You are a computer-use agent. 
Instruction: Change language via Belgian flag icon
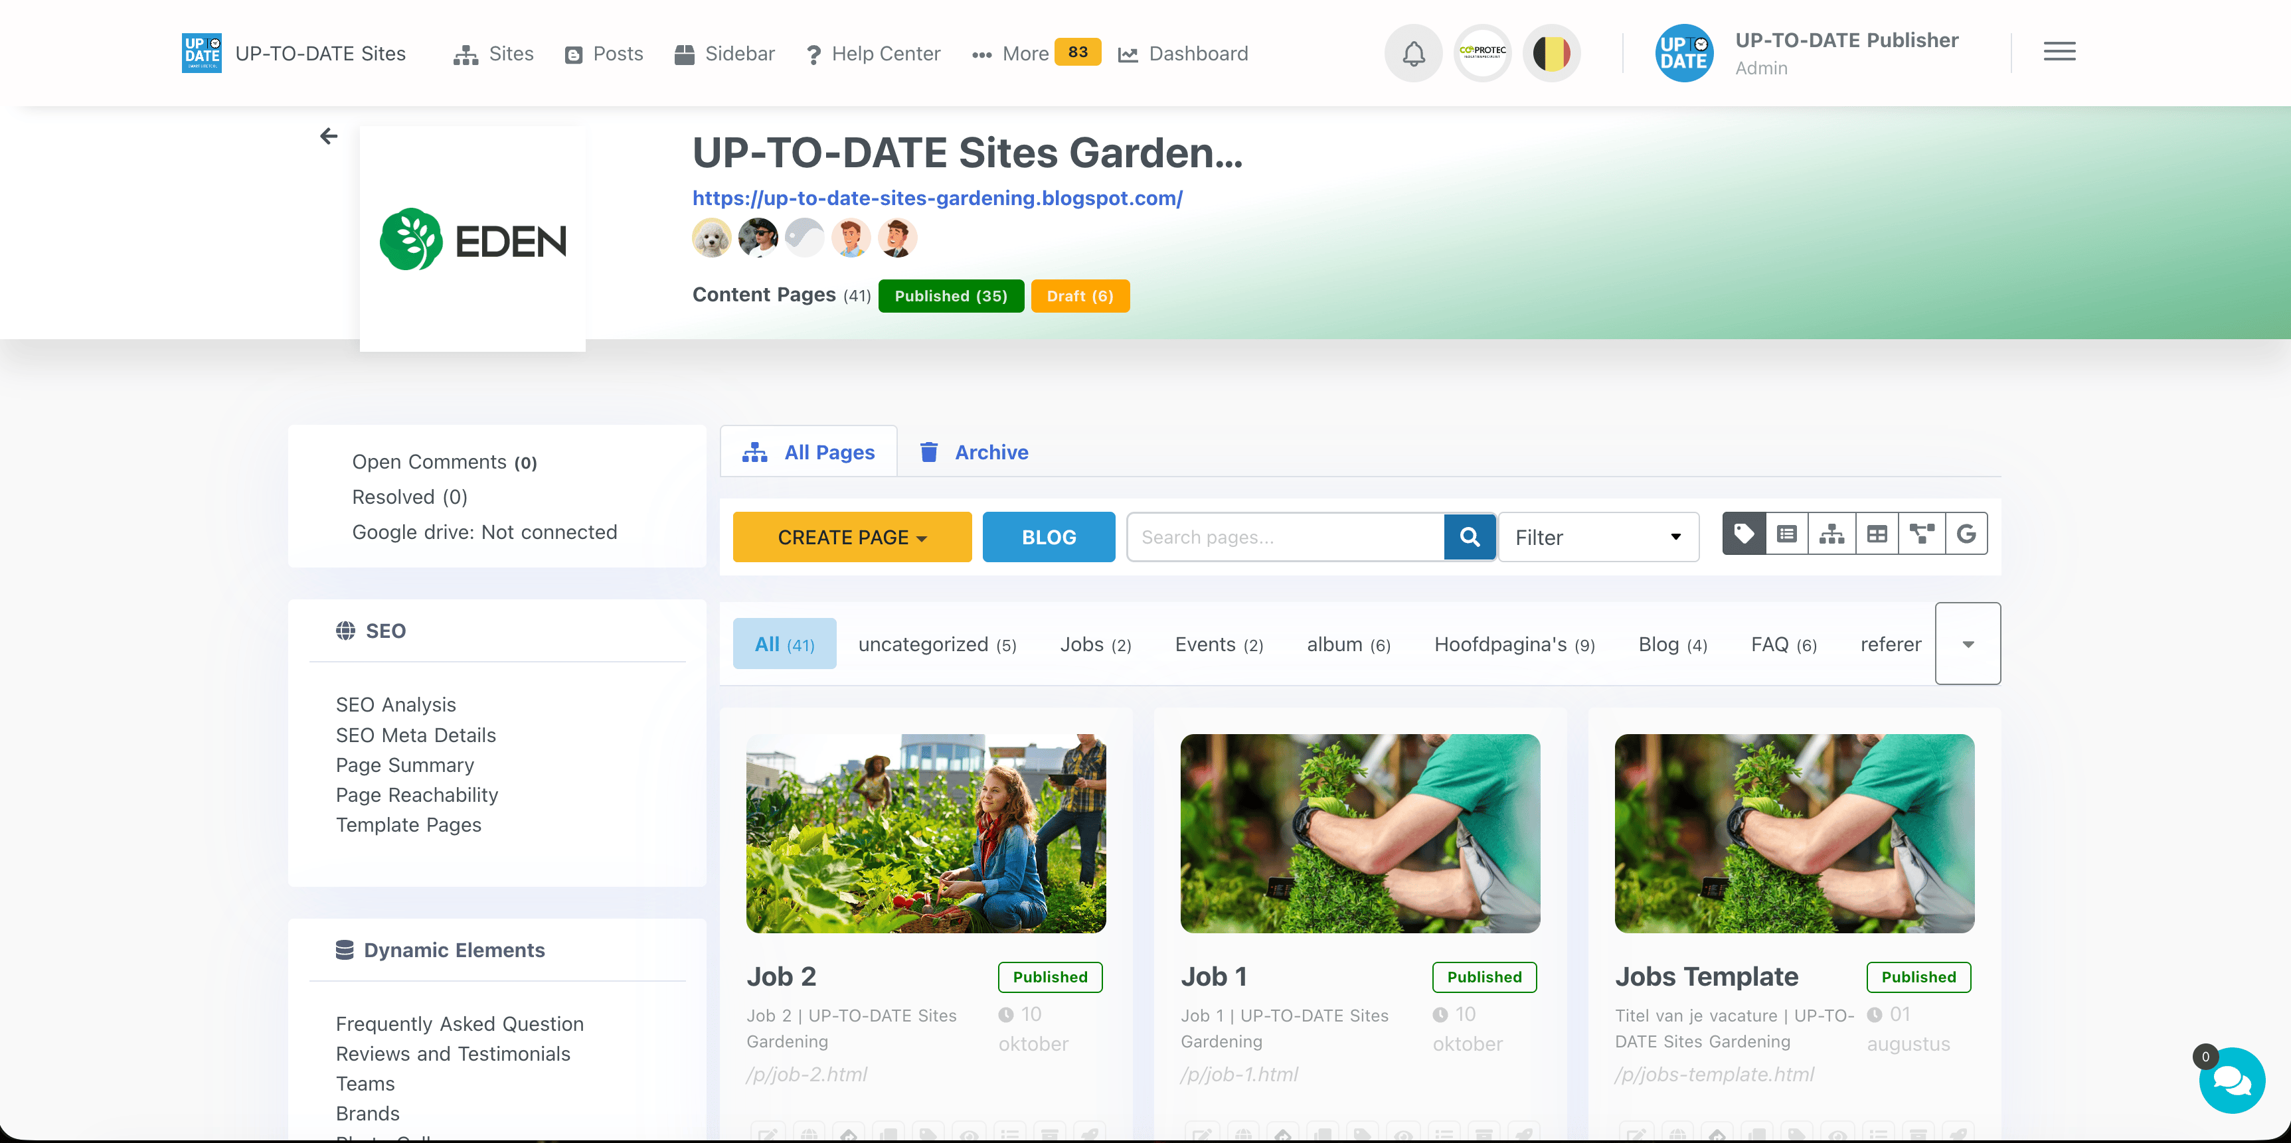1552,53
